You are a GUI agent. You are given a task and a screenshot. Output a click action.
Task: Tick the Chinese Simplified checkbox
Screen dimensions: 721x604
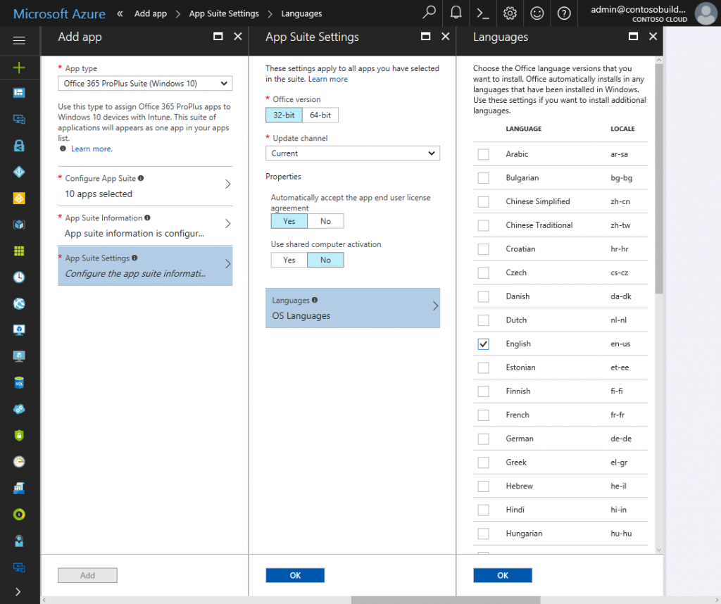click(x=483, y=202)
